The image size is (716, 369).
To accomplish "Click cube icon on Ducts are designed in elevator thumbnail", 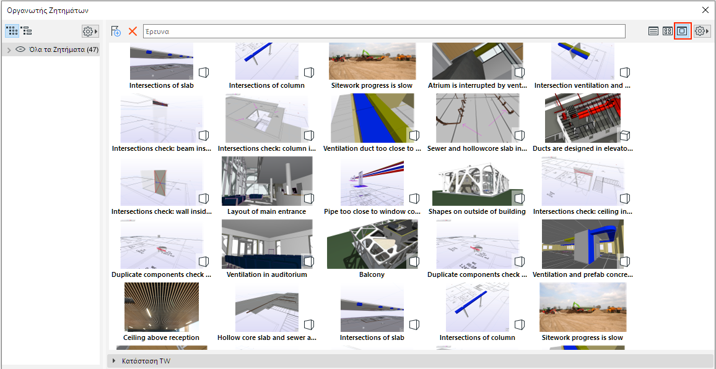I will (625, 136).
